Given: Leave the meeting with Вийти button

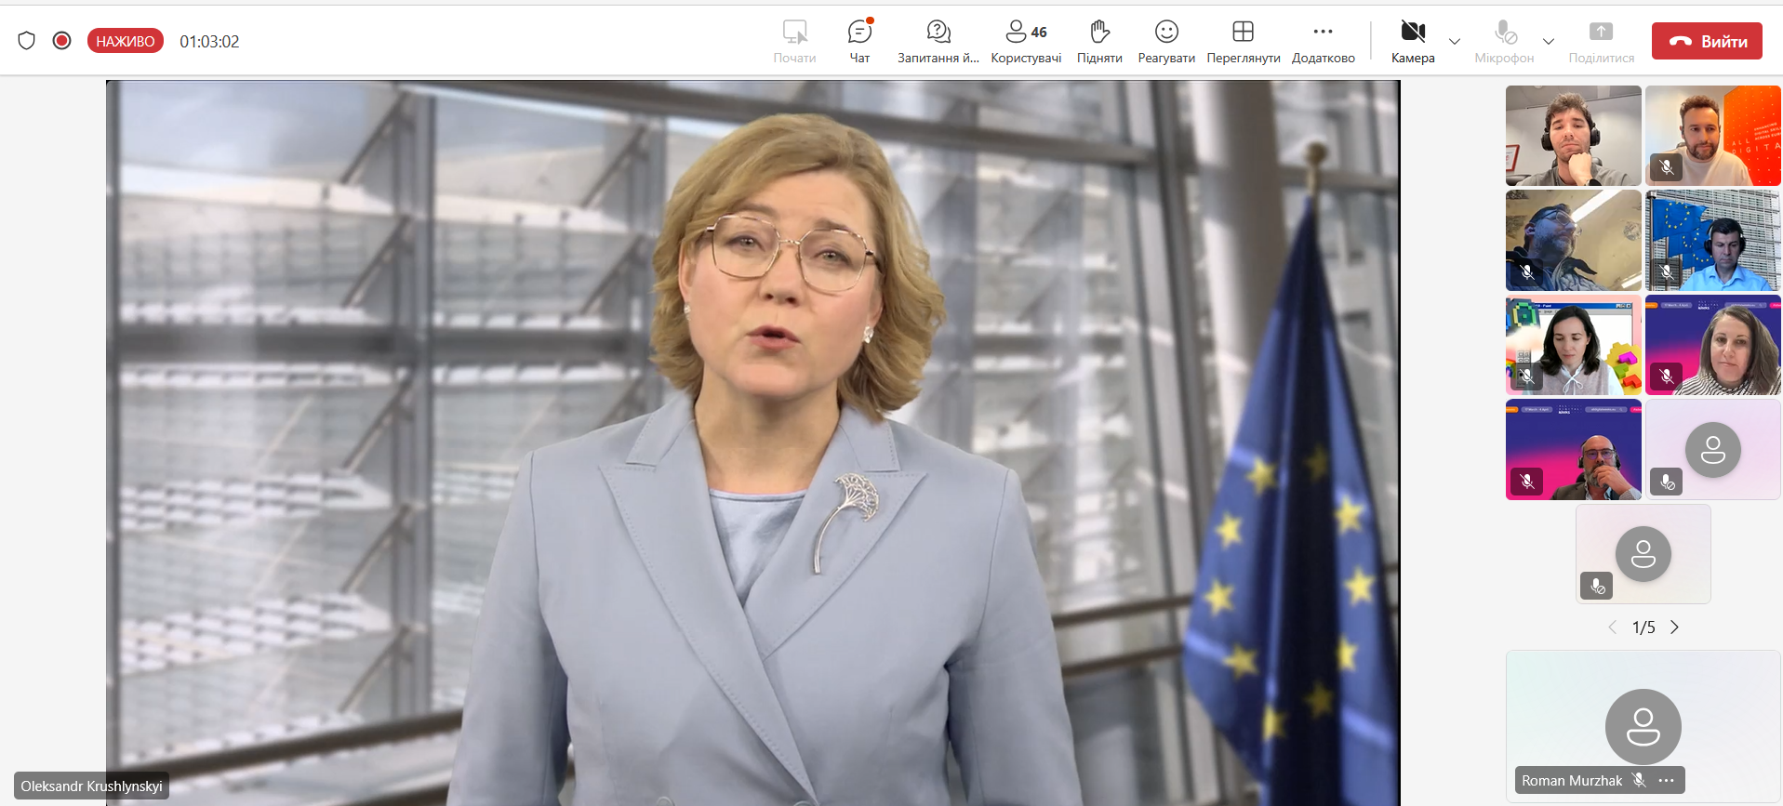Looking at the screenshot, I should [x=1707, y=41].
